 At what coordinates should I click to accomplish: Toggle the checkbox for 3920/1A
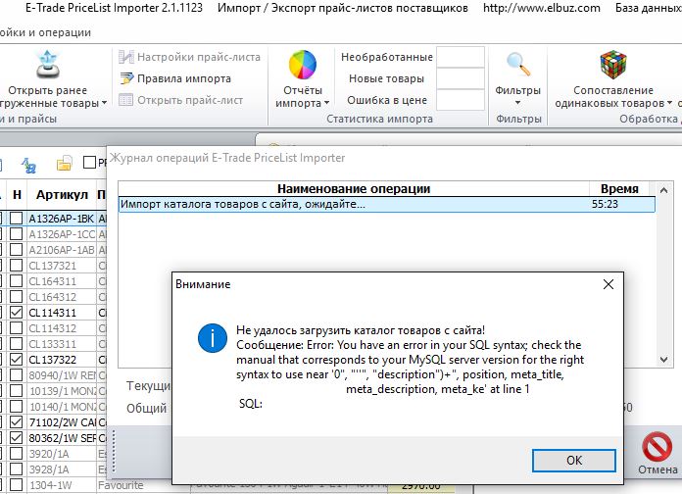pos(17,454)
